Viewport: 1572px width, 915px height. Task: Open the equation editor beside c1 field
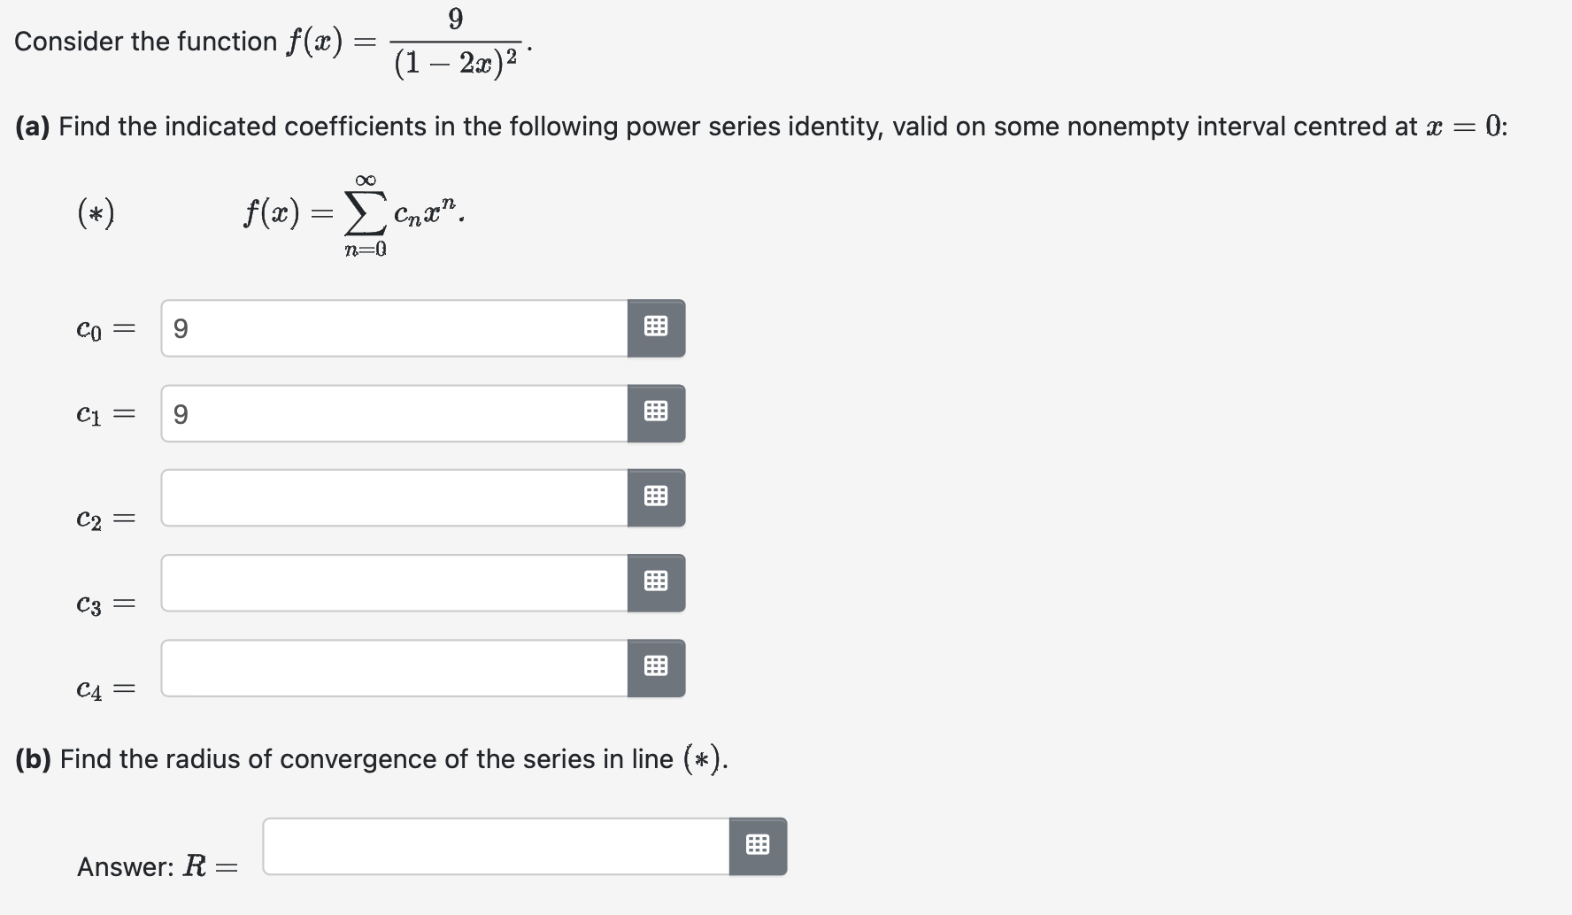click(x=655, y=412)
